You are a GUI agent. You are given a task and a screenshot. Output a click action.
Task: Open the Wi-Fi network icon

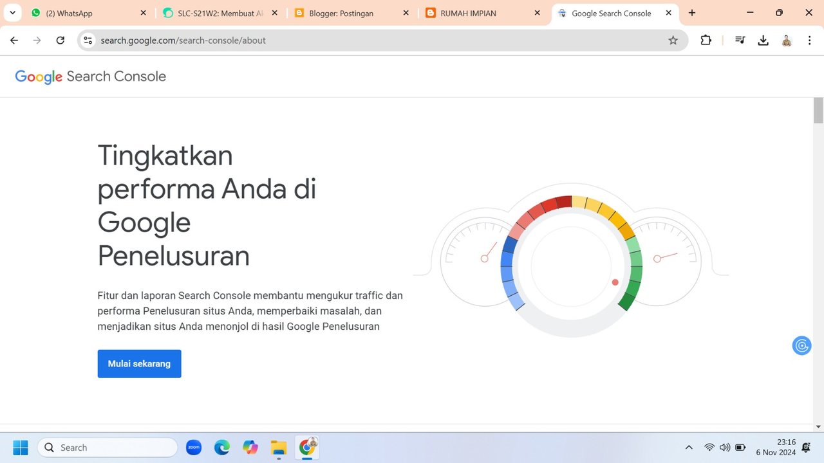[709, 448]
